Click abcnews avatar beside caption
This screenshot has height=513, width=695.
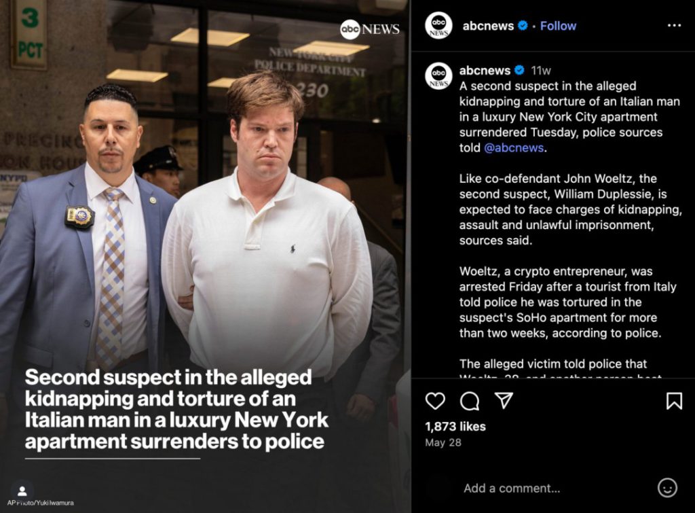438,76
